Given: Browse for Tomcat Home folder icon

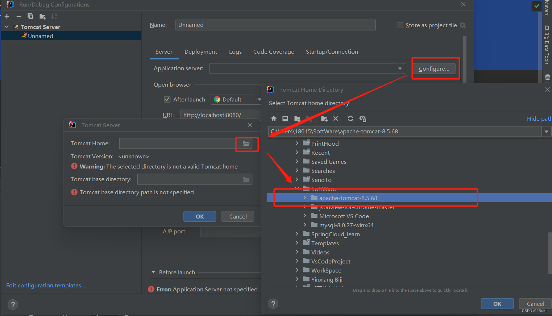Looking at the screenshot, I should point(246,144).
